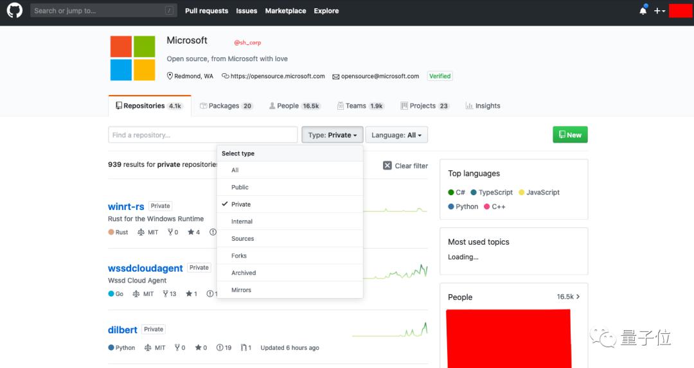Click Go language dot for wssdcloudagent
Screen dimensions: 694x368
click(111, 294)
